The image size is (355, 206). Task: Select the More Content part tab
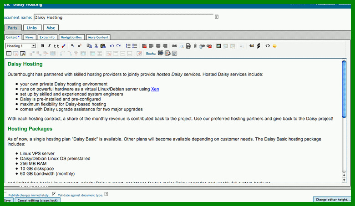click(x=98, y=37)
